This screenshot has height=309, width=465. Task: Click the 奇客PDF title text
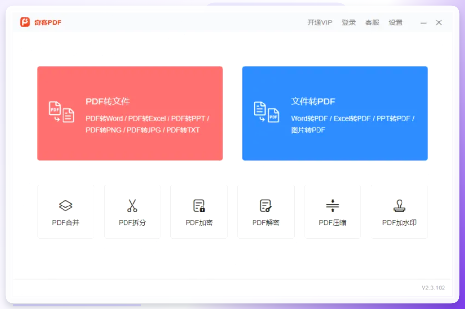[48, 22]
